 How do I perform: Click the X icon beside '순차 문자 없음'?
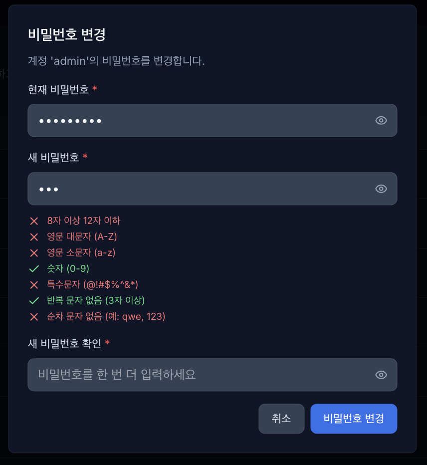click(x=34, y=317)
